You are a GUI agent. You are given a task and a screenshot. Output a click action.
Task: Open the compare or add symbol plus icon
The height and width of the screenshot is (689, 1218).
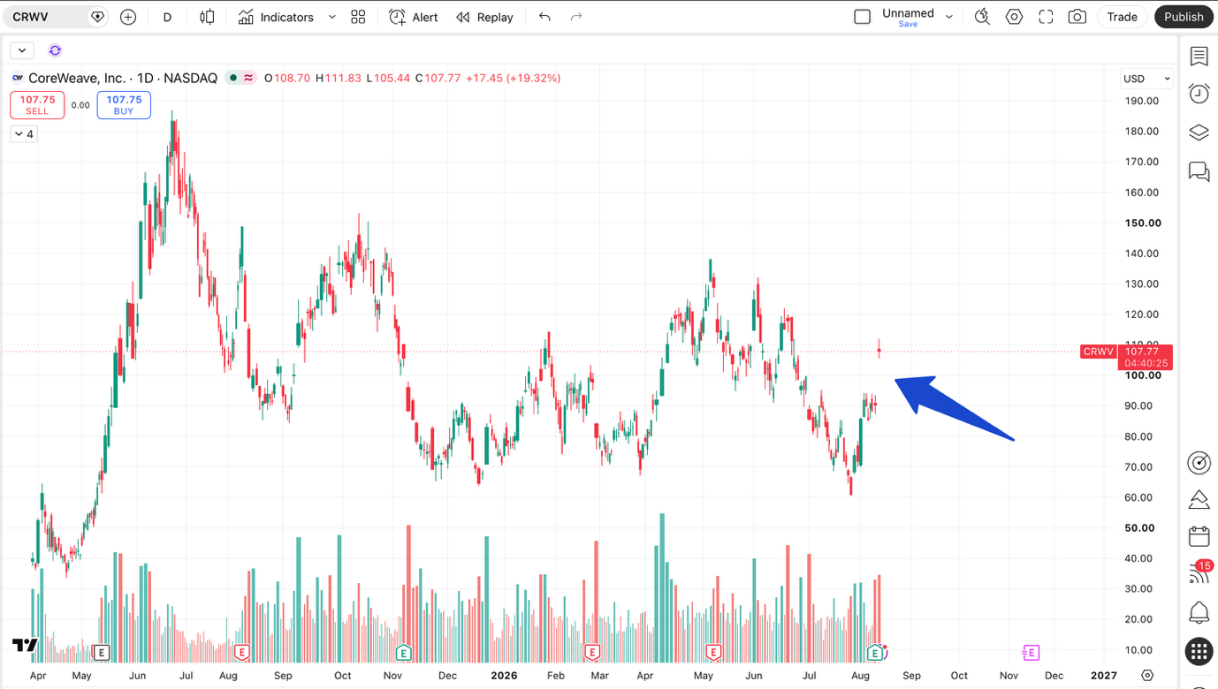(128, 17)
